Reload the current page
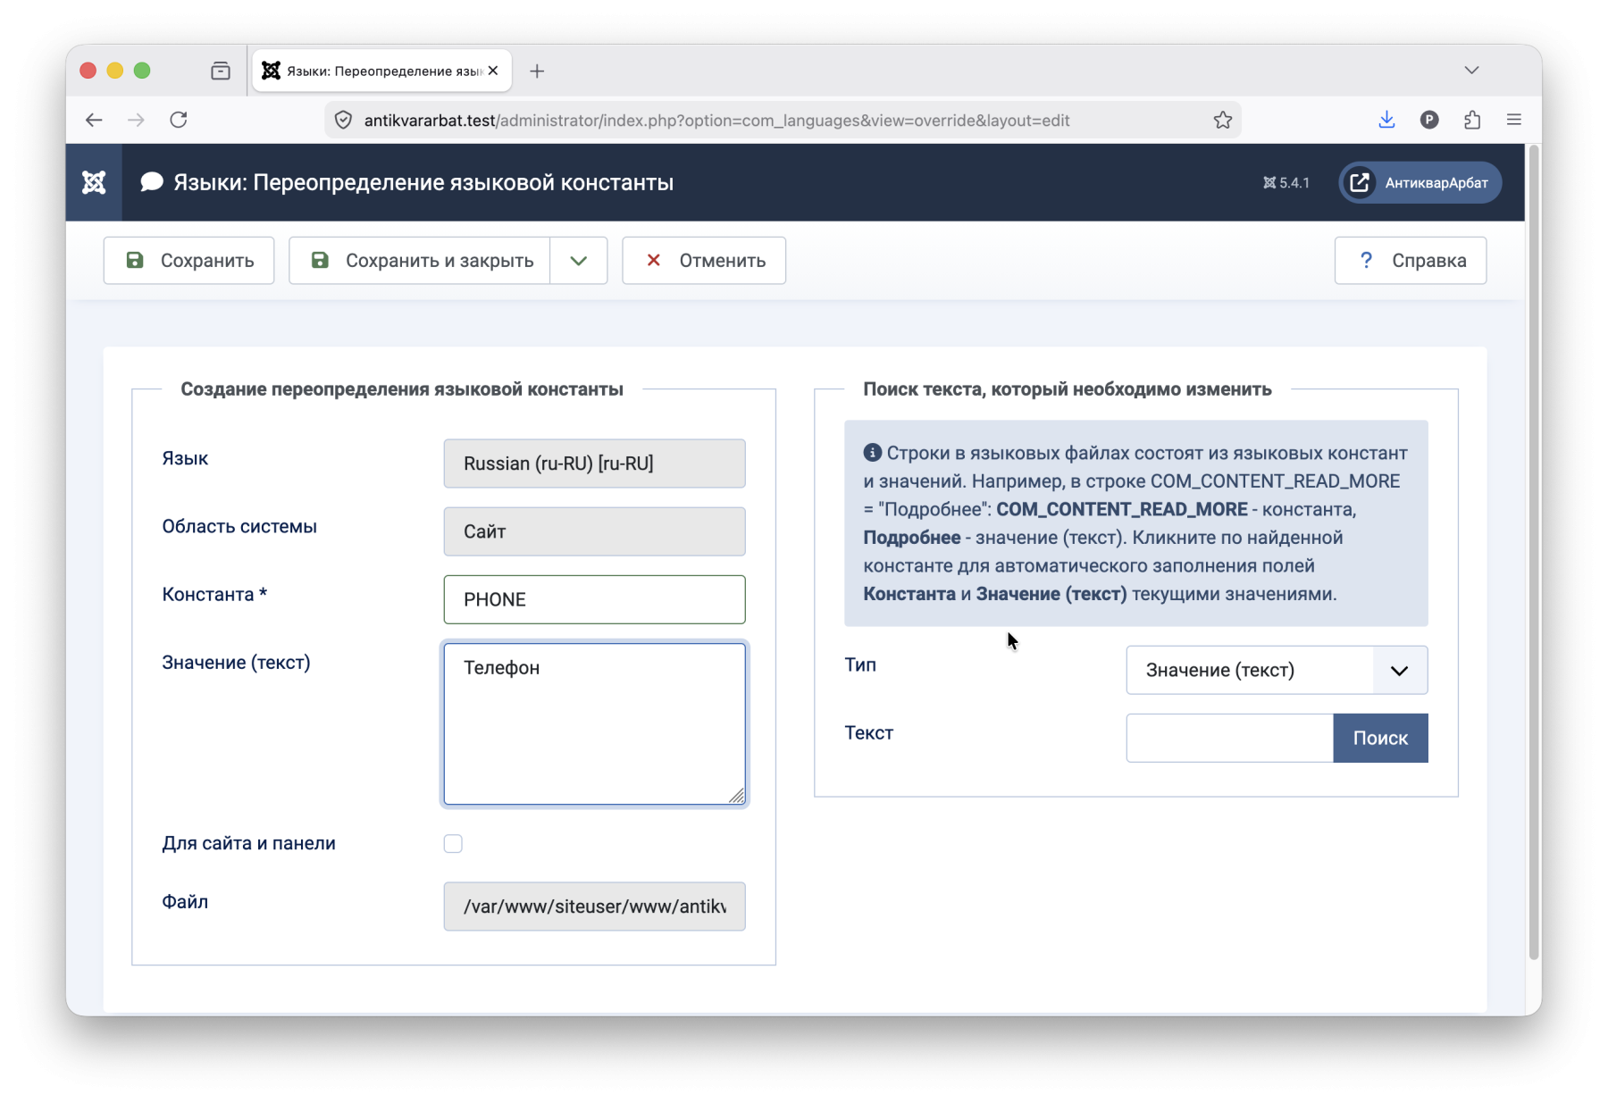Viewport: 1608px width, 1103px height. 179,120
